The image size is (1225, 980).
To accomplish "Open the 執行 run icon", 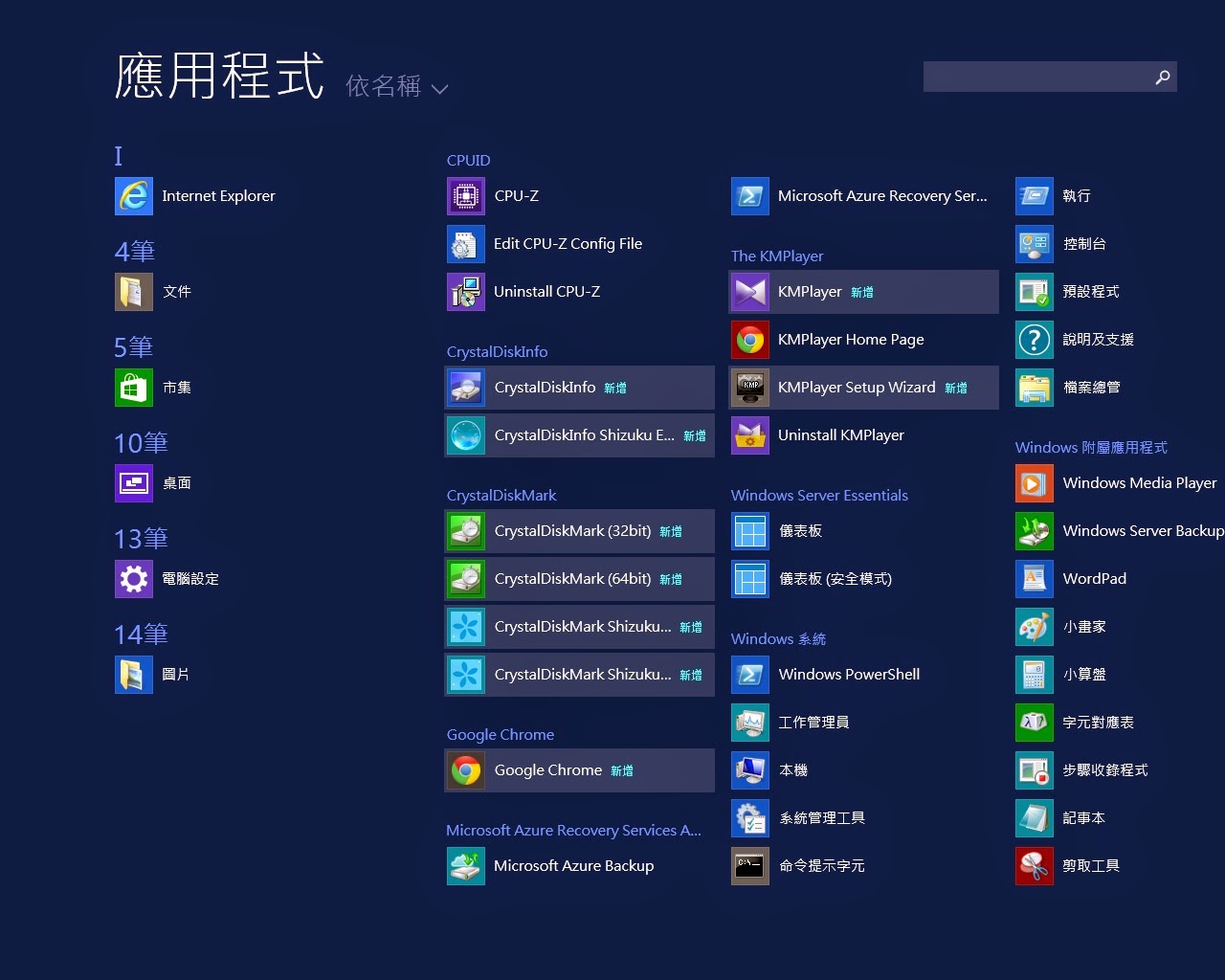I will 1035,196.
